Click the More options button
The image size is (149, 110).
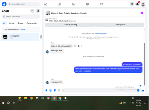pyautogui.click(x=120, y=25)
